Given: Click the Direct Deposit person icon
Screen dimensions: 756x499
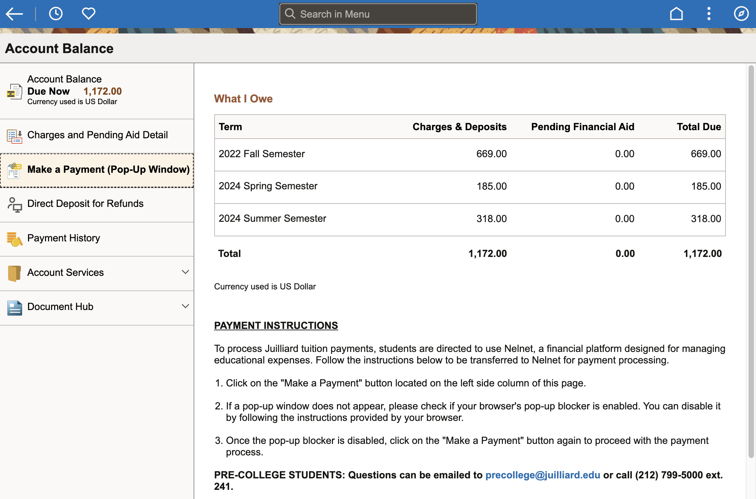Looking at the screenshot, I should (14, 205).
